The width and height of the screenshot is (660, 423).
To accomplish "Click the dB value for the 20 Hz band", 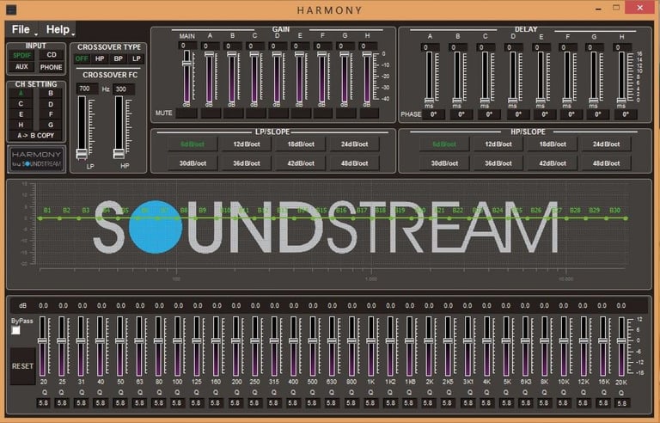I will [x=43, y=306].
